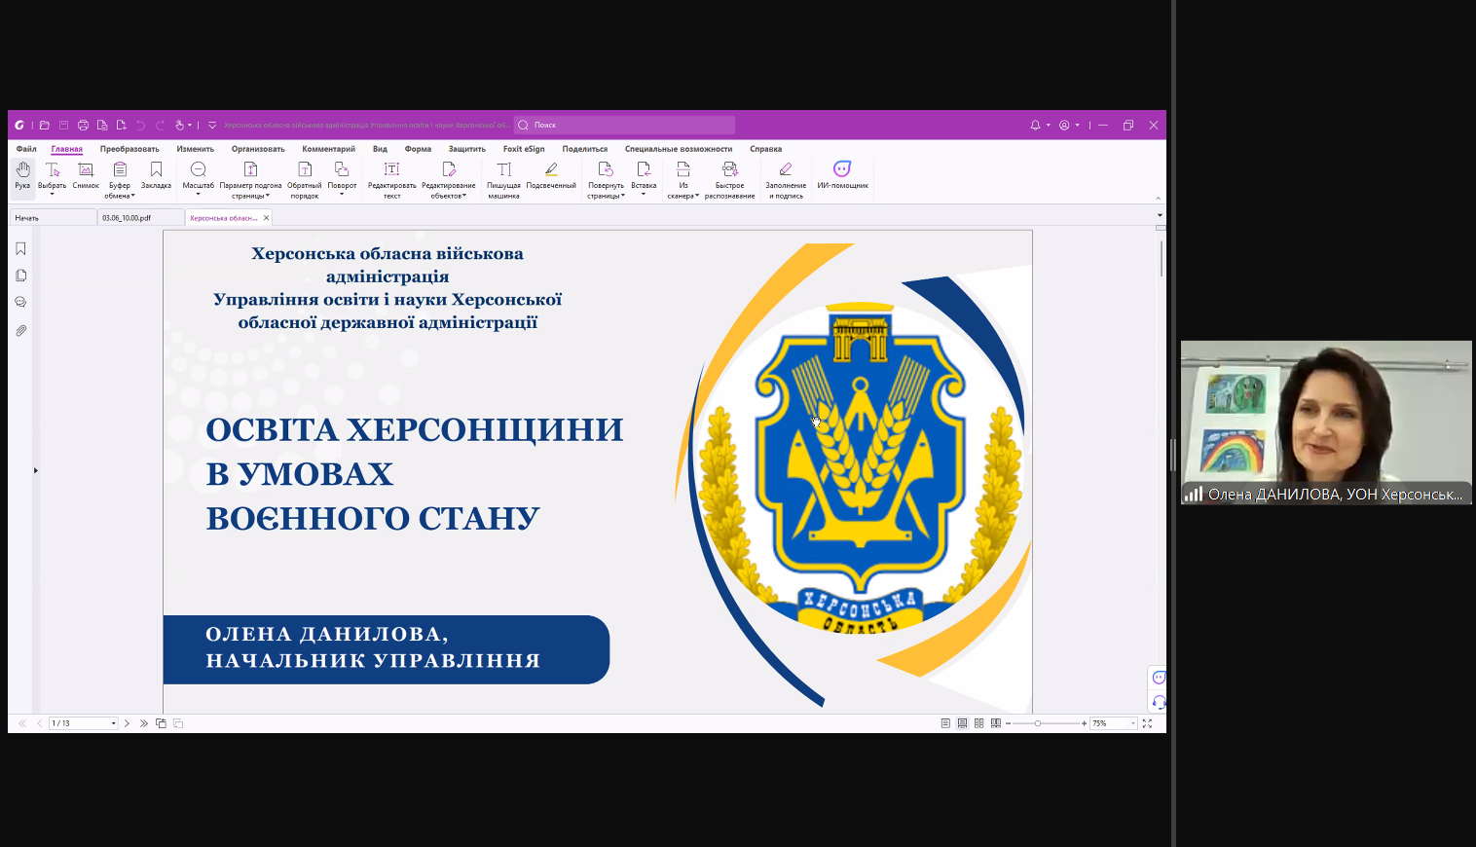Click the Поворот rotate view icon
The height and width of the screenshot is (847, 1476).
342,170
